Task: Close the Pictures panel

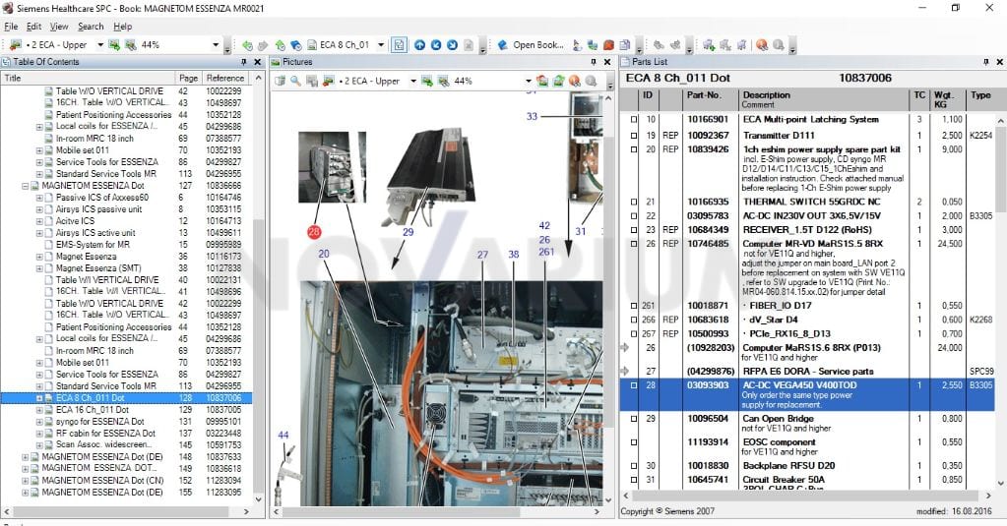Action: [607, 62]
